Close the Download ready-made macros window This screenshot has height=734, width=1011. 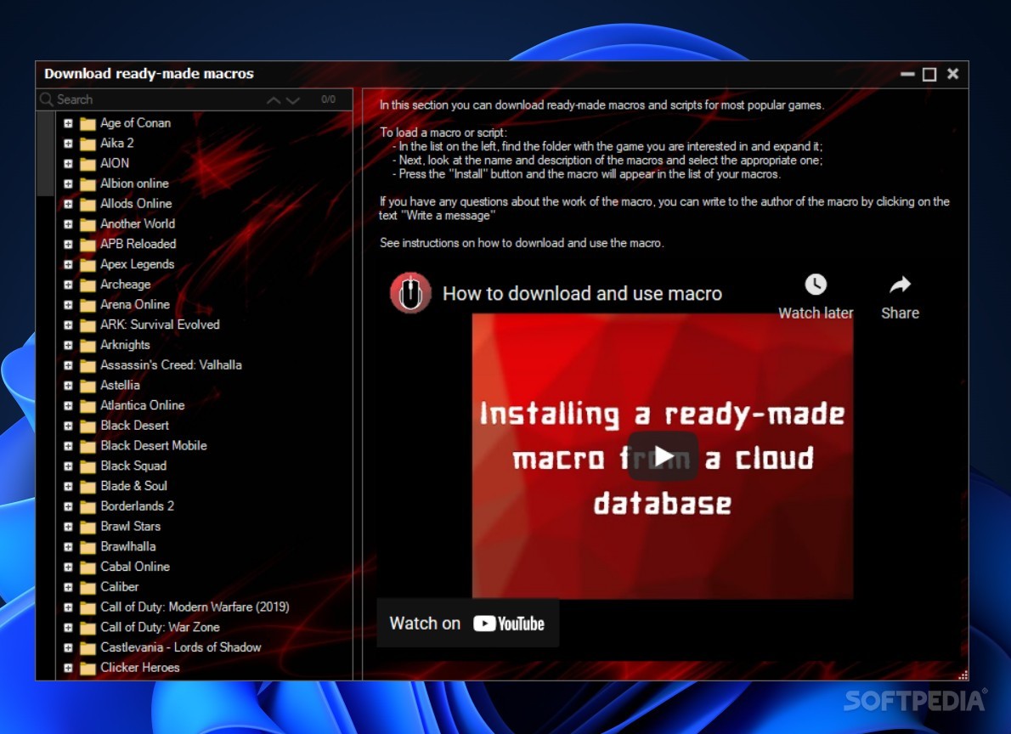click(952, 74)
